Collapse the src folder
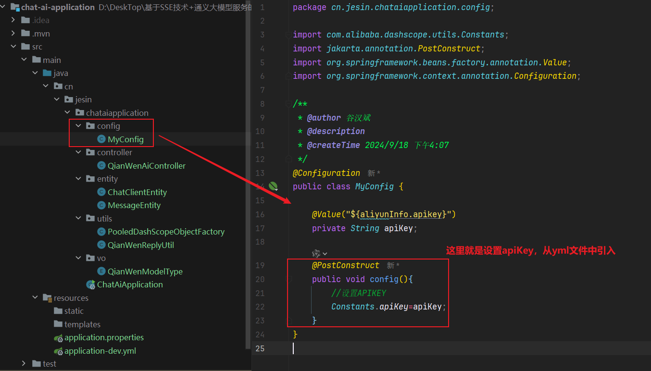This screenshot has width=651, height=371. (13, 47)
